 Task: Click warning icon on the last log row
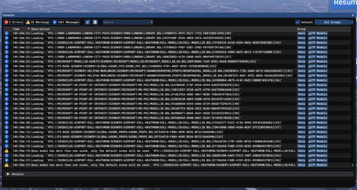click(x=6, y=165)
